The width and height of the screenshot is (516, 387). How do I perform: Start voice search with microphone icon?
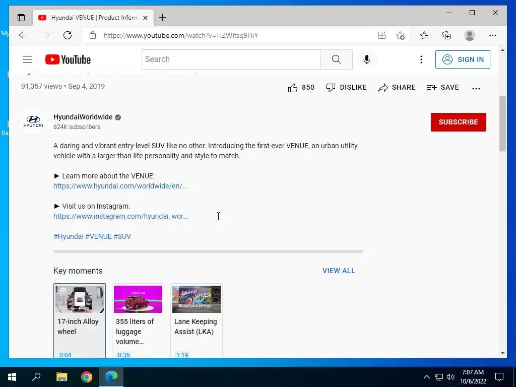click(x=367, y=59)
